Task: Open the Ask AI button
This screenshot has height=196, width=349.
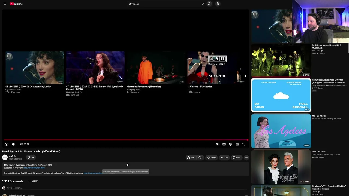Action: pos(224,158)
